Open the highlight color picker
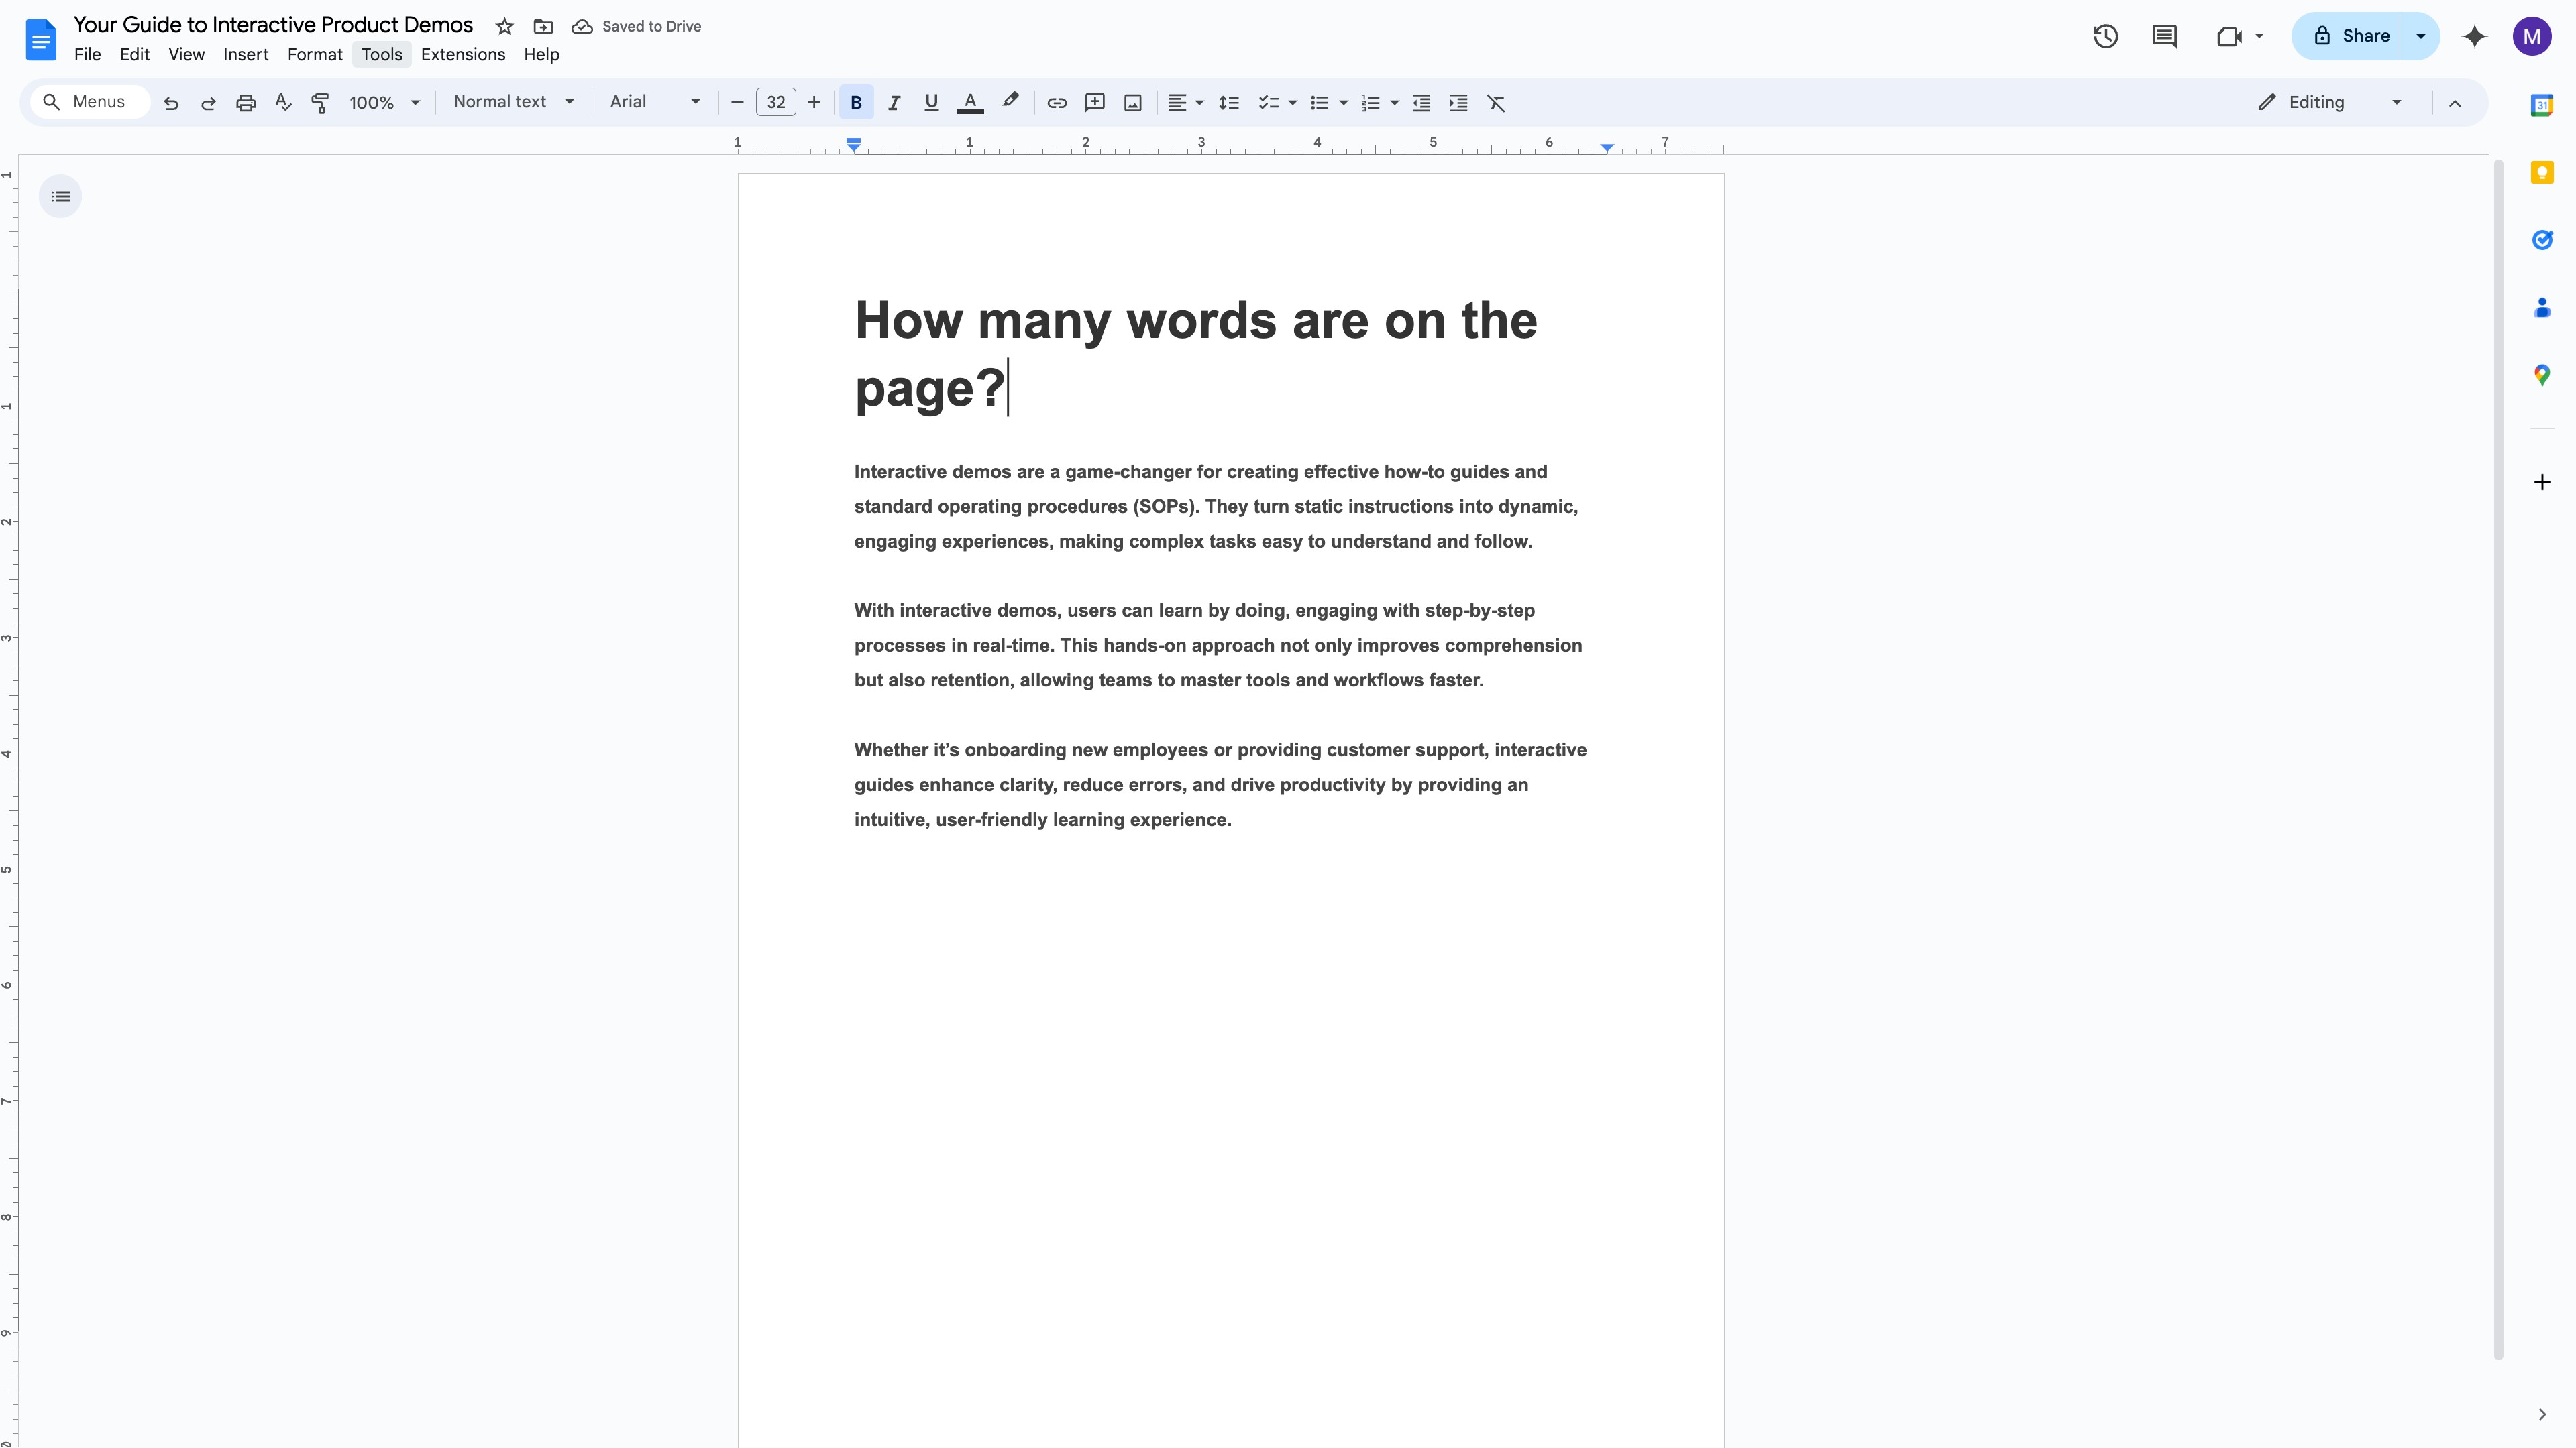This screenshot has width=2576, height=1448. tap(1010, 101)
